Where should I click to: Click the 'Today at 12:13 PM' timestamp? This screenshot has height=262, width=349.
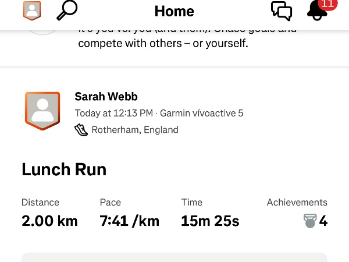pos(114,113)
